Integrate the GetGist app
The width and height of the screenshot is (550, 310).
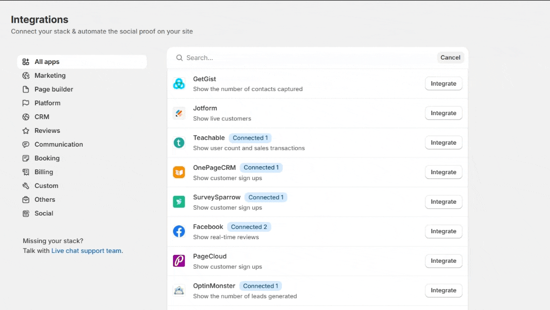[x=444, y=84]
